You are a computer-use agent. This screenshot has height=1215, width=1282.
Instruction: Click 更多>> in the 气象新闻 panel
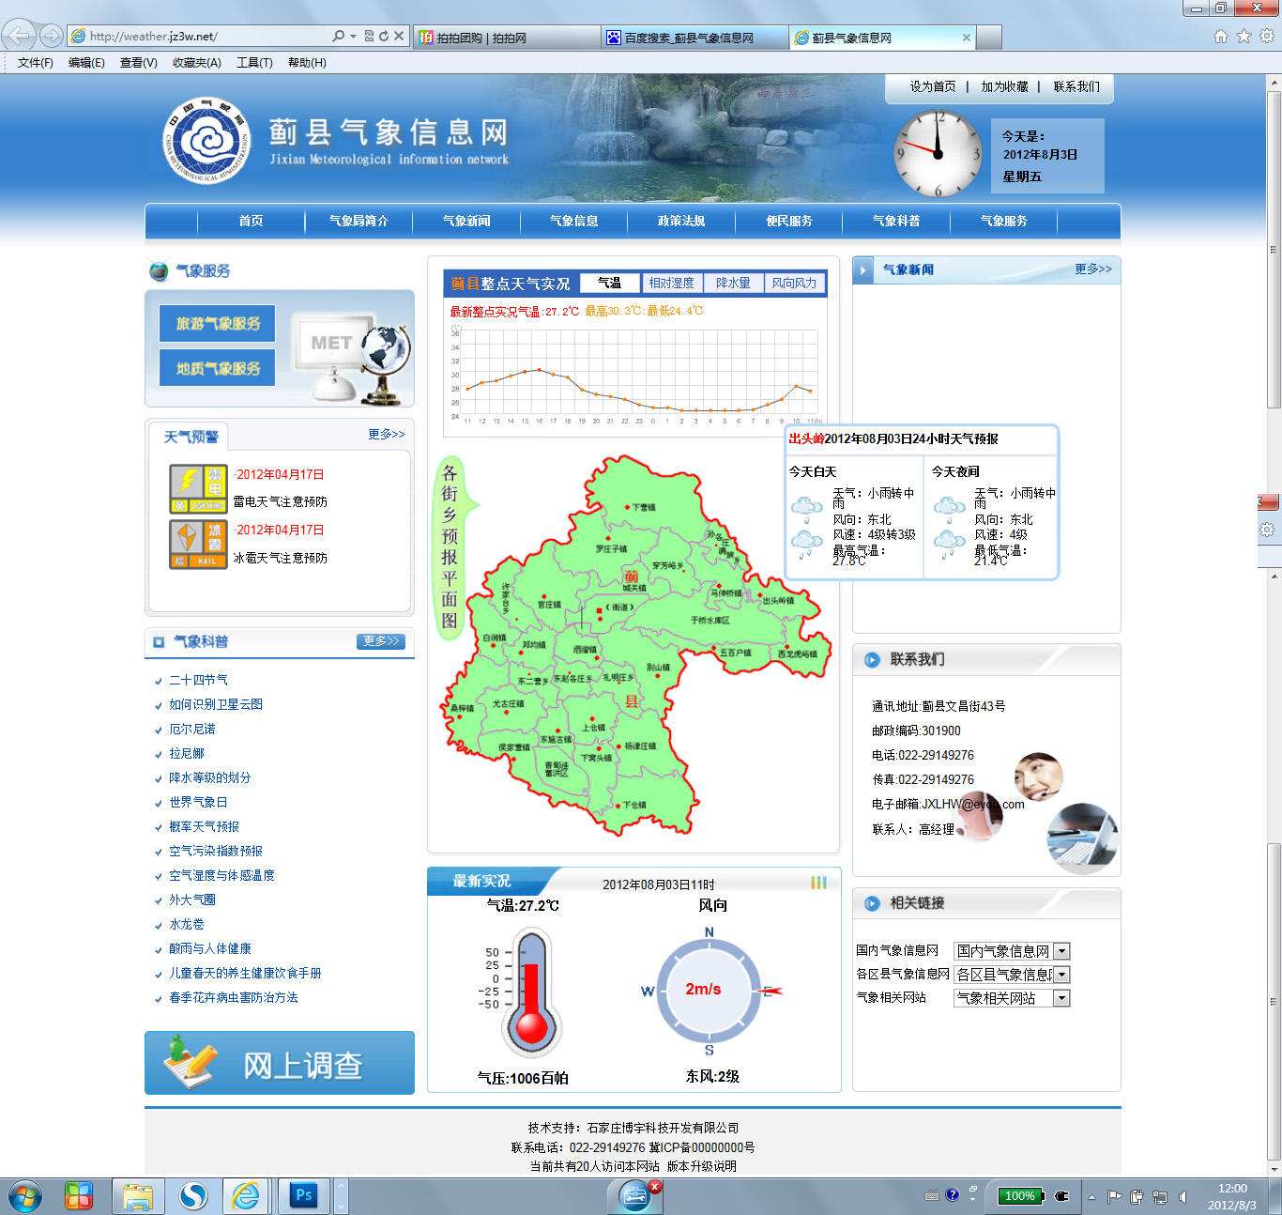[x=1093, y=269]
